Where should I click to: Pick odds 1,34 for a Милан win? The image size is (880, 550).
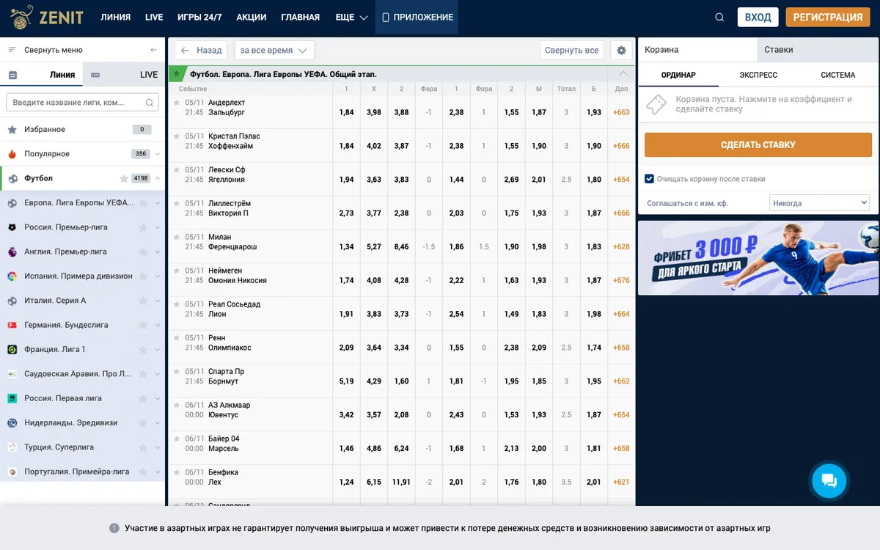point(346,247)
